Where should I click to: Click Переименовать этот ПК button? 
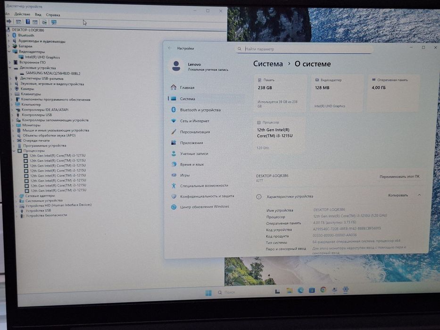pyautogui.click(x=399, y=176)
